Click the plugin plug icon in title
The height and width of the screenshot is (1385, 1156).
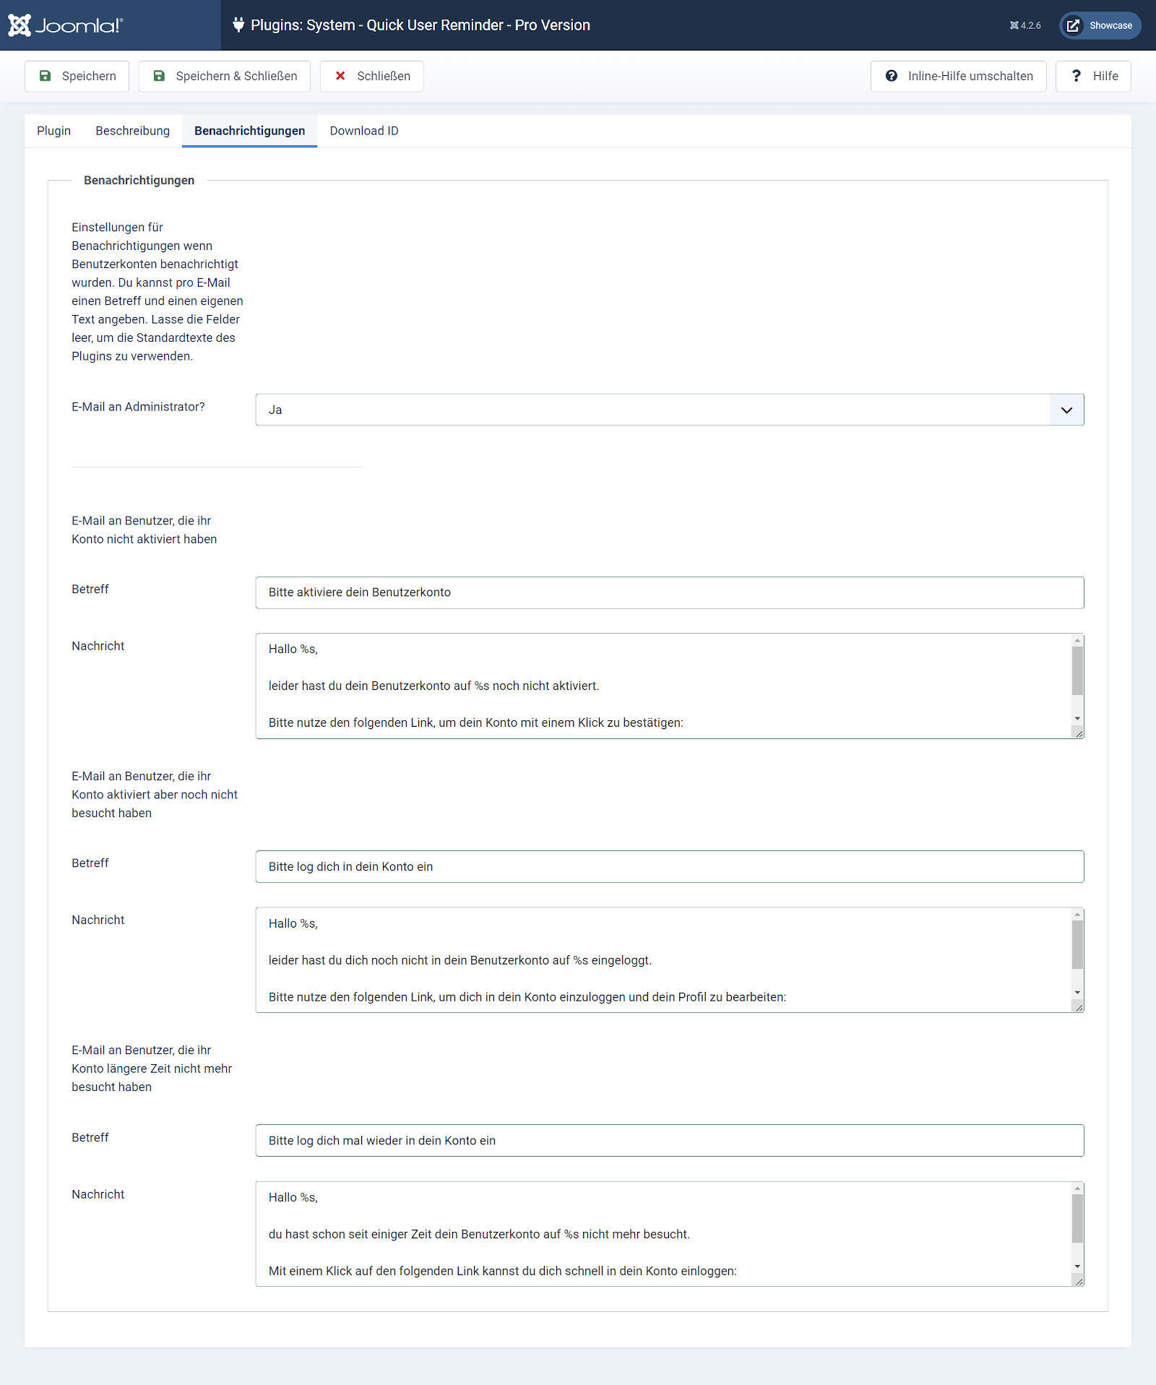tap(238, 25)
